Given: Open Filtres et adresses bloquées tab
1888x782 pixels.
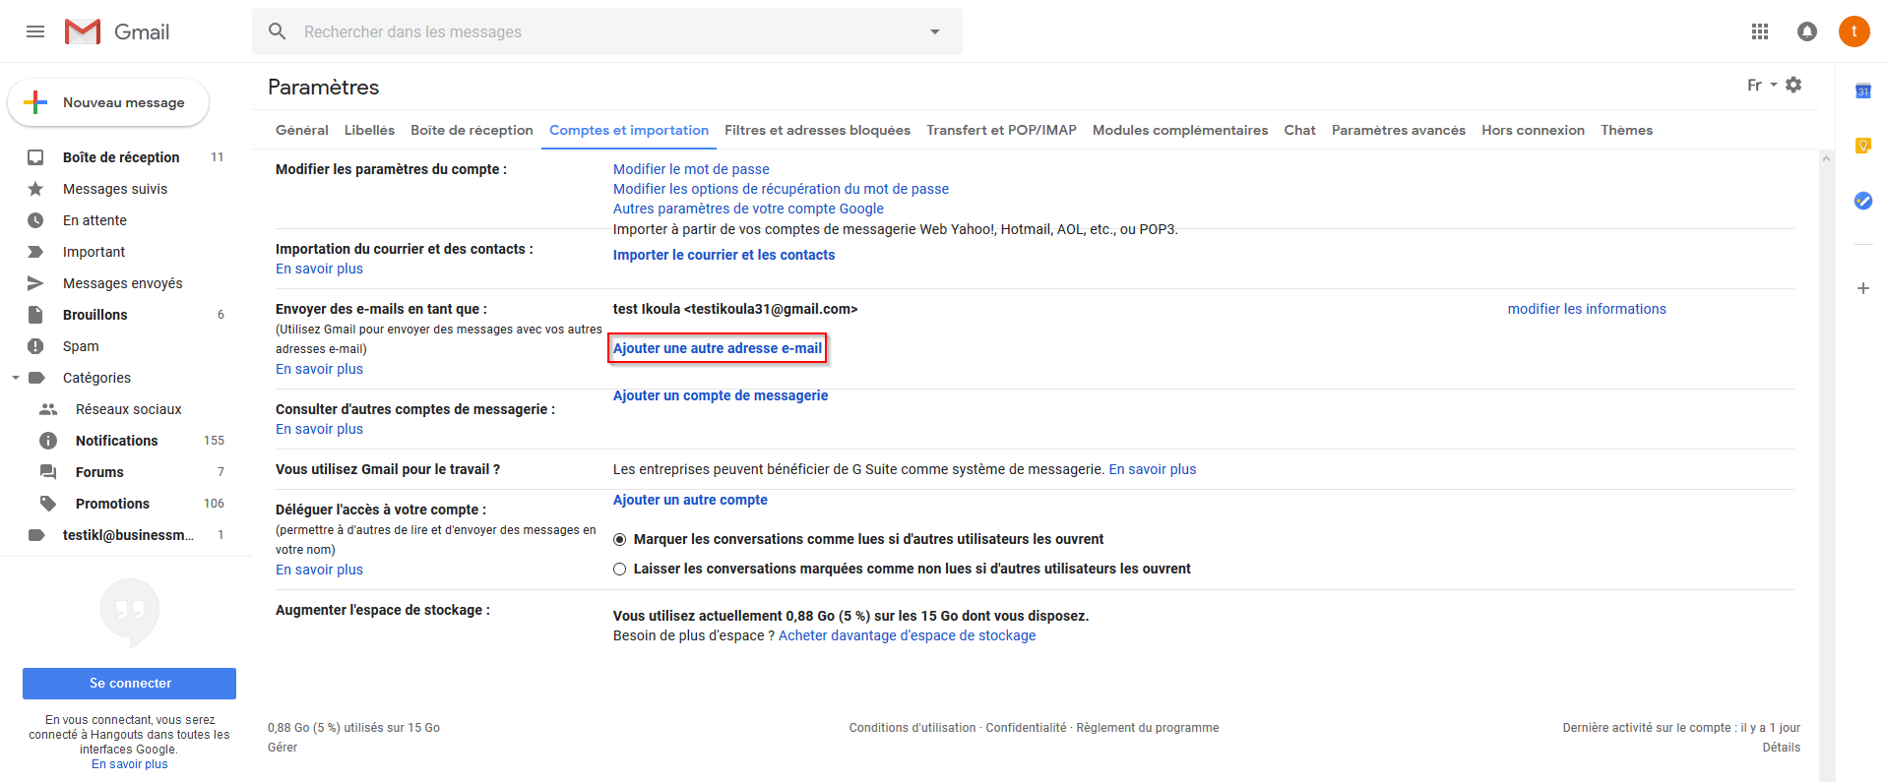Looking at the screenshot, I should tap(817, 130).
